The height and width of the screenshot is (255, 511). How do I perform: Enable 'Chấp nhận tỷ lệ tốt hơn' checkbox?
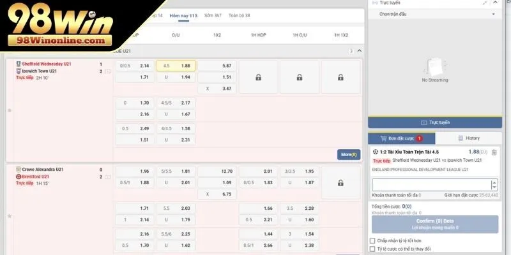pos(372,241)
